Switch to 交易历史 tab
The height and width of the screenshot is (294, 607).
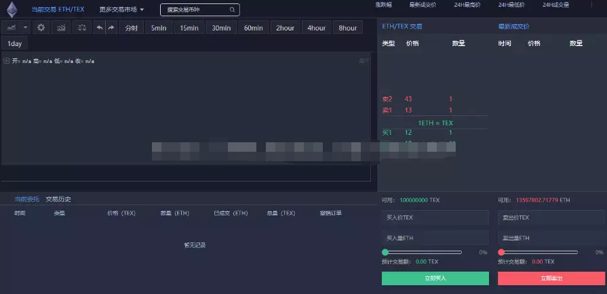58,199
